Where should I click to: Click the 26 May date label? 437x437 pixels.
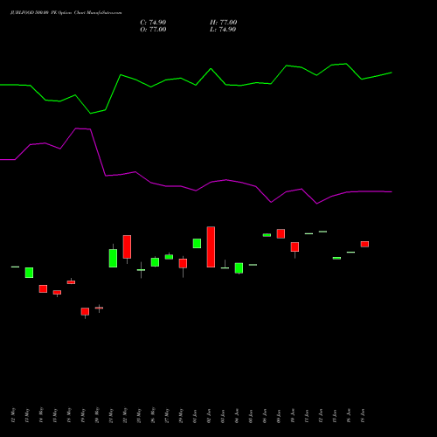[153, 415]
